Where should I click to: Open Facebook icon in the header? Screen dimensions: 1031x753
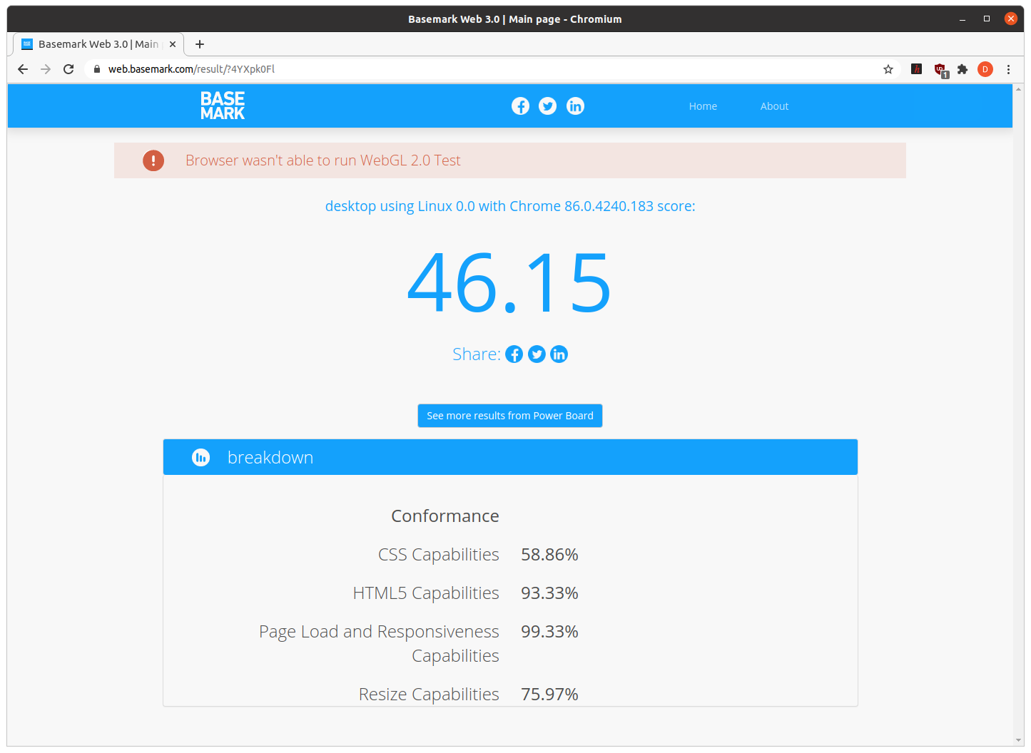[521, 106]
